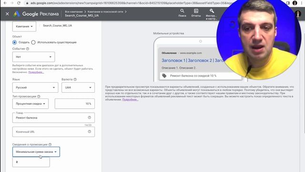Click the help icon inside Товар field
The height and width of the screenshot is (172, 305).
[90, 118]
